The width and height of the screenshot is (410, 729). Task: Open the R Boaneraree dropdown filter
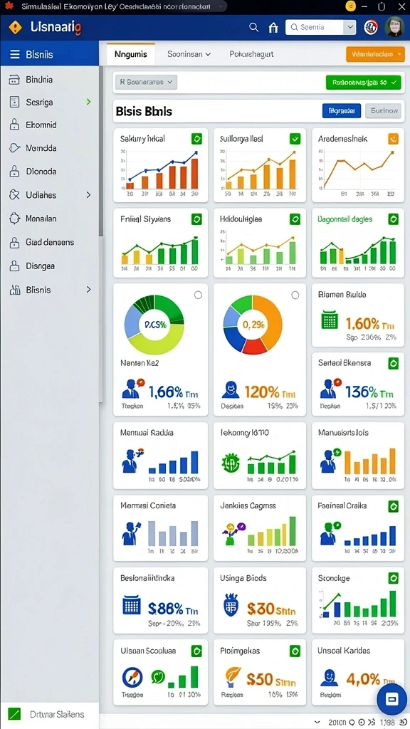click(146, 83)
